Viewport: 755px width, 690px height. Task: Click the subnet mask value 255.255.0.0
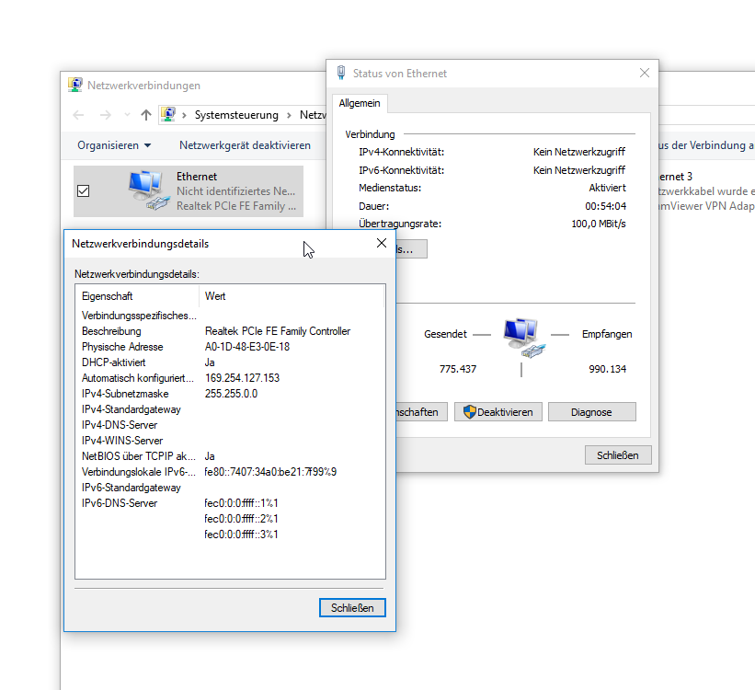(x=231, y=394)
